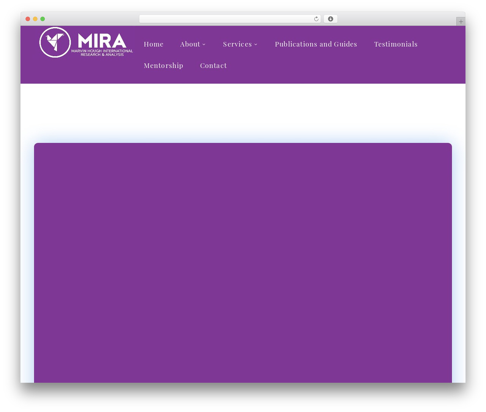Click the browser reload icon
Viewport: 486px width, 412px height.
point(316,19)
